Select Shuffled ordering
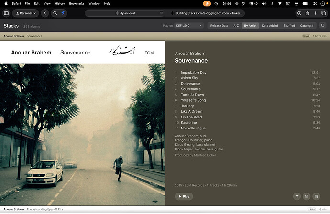 click(x=289, y=26)
